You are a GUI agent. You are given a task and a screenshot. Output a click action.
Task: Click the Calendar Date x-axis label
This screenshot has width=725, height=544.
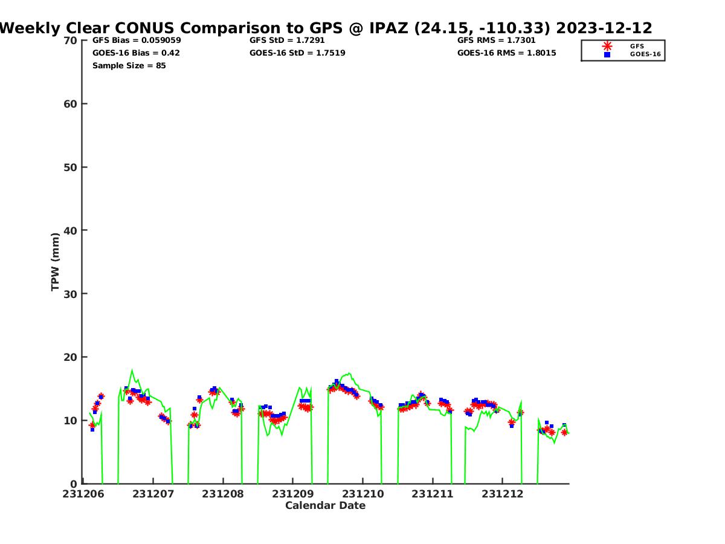pos(325,506)
